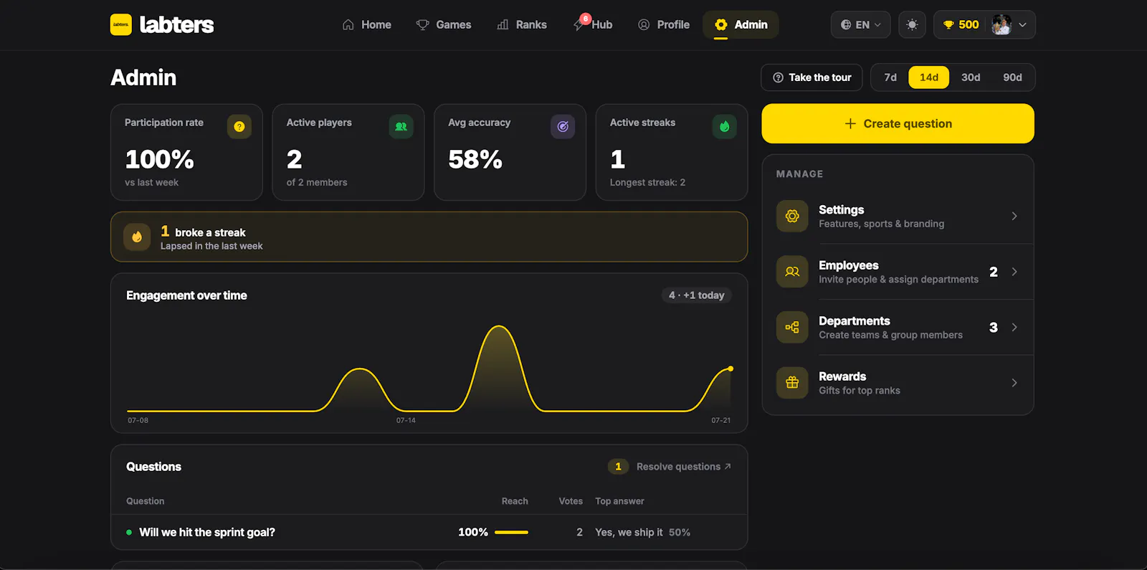This screenshot has width=1147, height=570.
Task: Click the Games trophy icon
Action: pos(423,24)
